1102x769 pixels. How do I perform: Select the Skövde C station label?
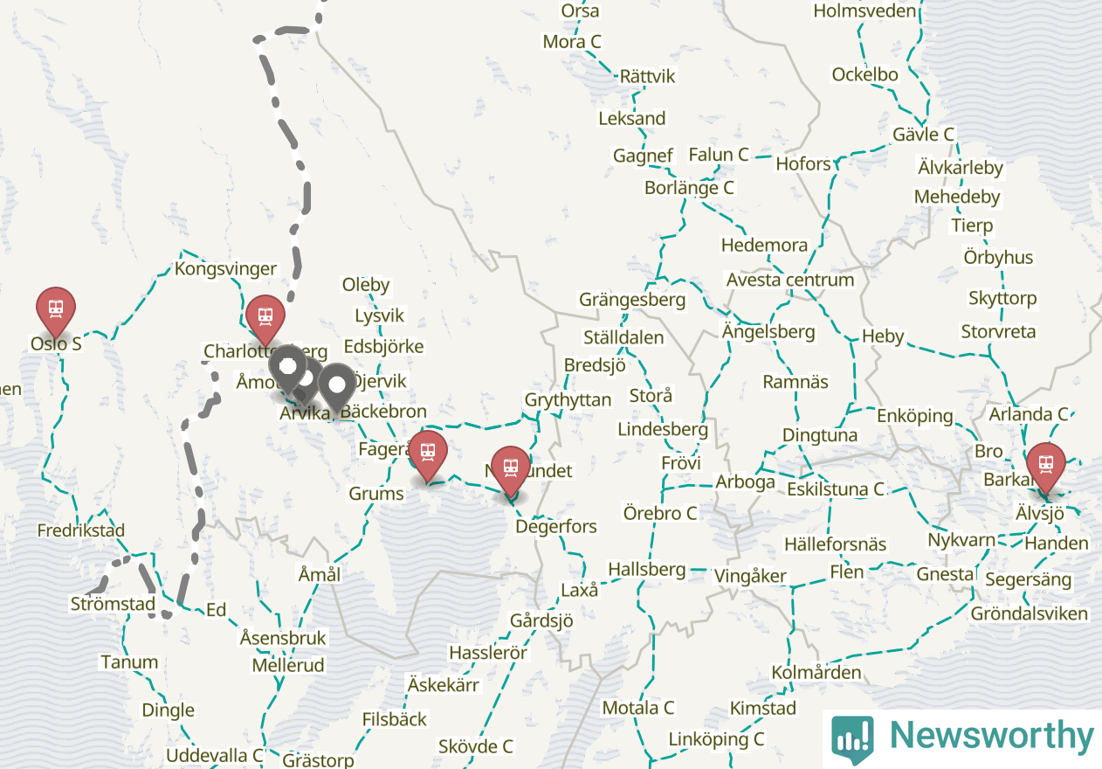(x=475, y=746)
